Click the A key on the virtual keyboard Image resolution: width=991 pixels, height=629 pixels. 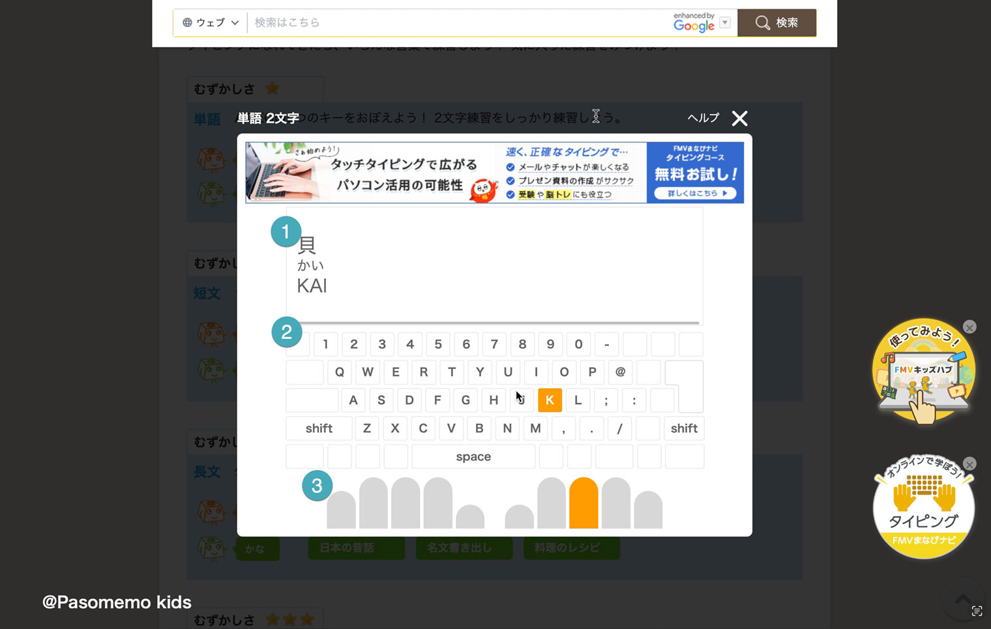tap(353, 400)
